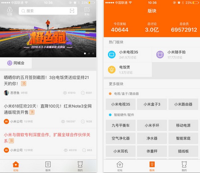Tap 总讨论 value 3.0亿
This screenshot has width=200, height=173.
[x=152, y=30]
